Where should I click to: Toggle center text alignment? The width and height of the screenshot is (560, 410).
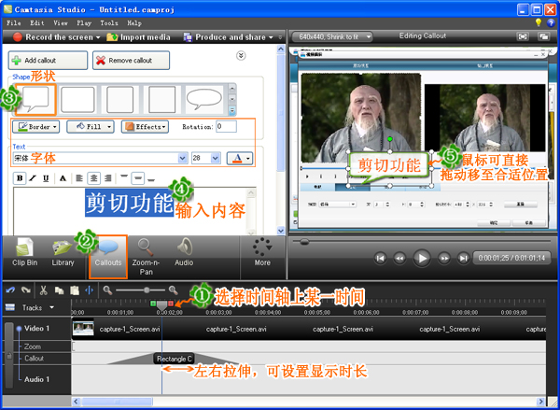pyautogui.click(x=93, y=178)
